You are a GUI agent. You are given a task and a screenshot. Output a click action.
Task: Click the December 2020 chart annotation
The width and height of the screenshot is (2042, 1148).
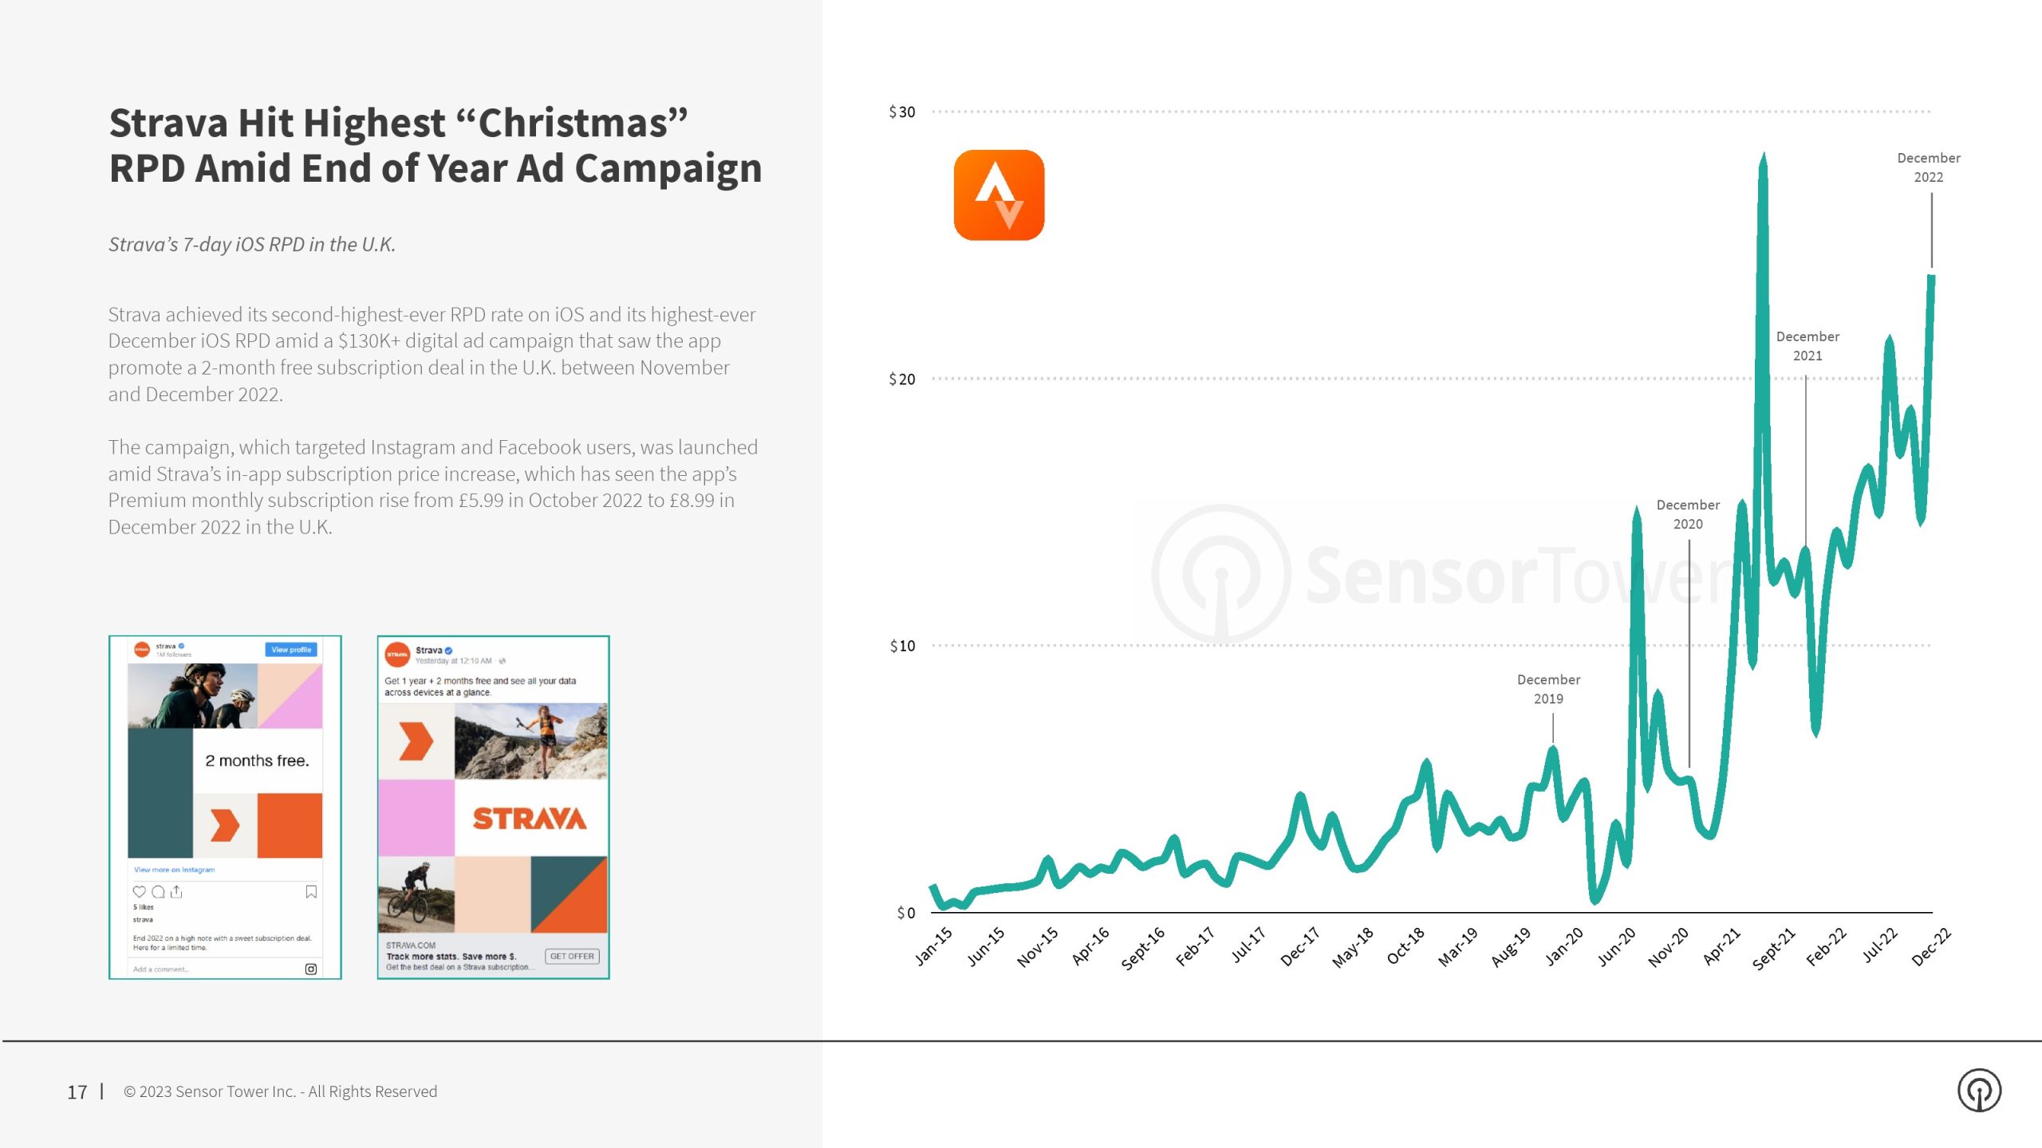click(x=1688, y=514)
